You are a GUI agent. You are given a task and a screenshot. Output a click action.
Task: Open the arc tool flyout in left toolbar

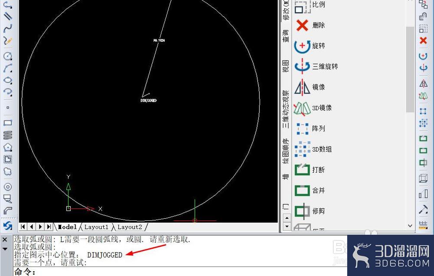(8, 69)
